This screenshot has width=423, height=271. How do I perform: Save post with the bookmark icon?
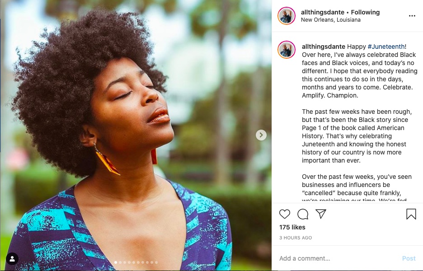point(411,214)
